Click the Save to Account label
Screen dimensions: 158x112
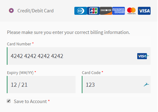pos(30,102)
